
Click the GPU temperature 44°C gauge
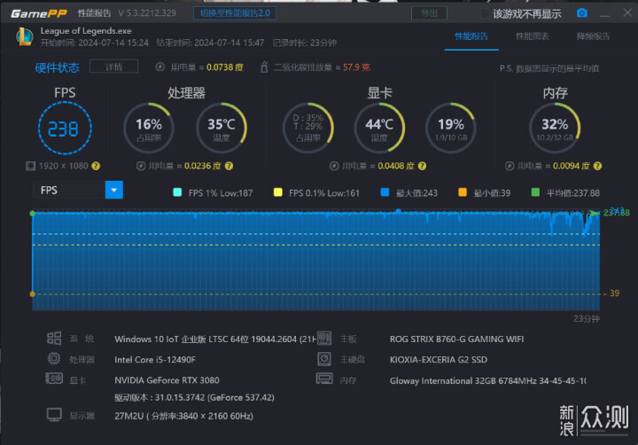point(379,129)
